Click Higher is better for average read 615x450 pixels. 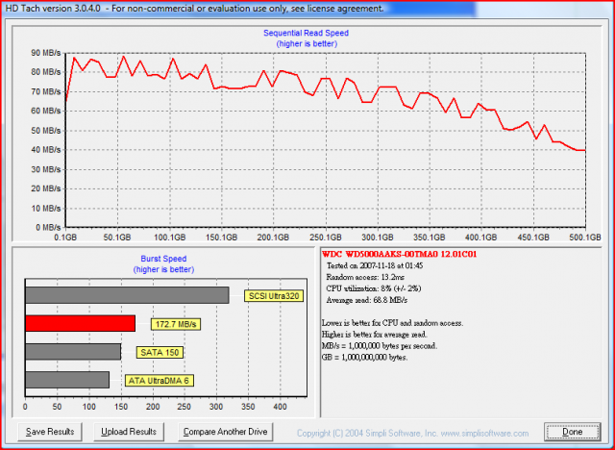pyautogui.click(x=375, y=335)
